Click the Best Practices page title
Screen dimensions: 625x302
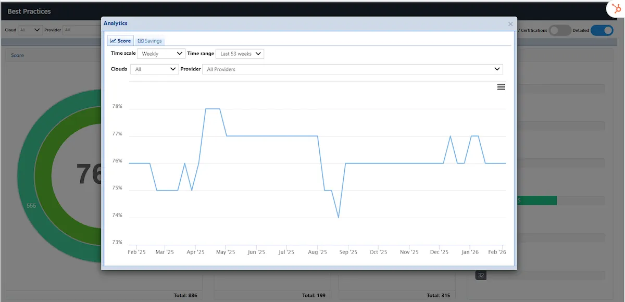point(29,11)
